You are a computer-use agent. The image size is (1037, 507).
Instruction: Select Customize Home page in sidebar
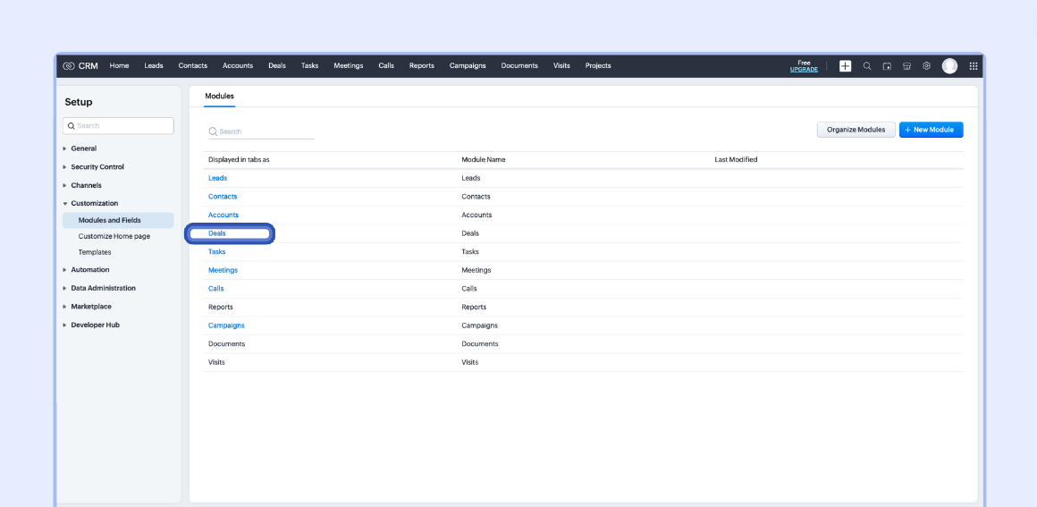coord(114,236)
